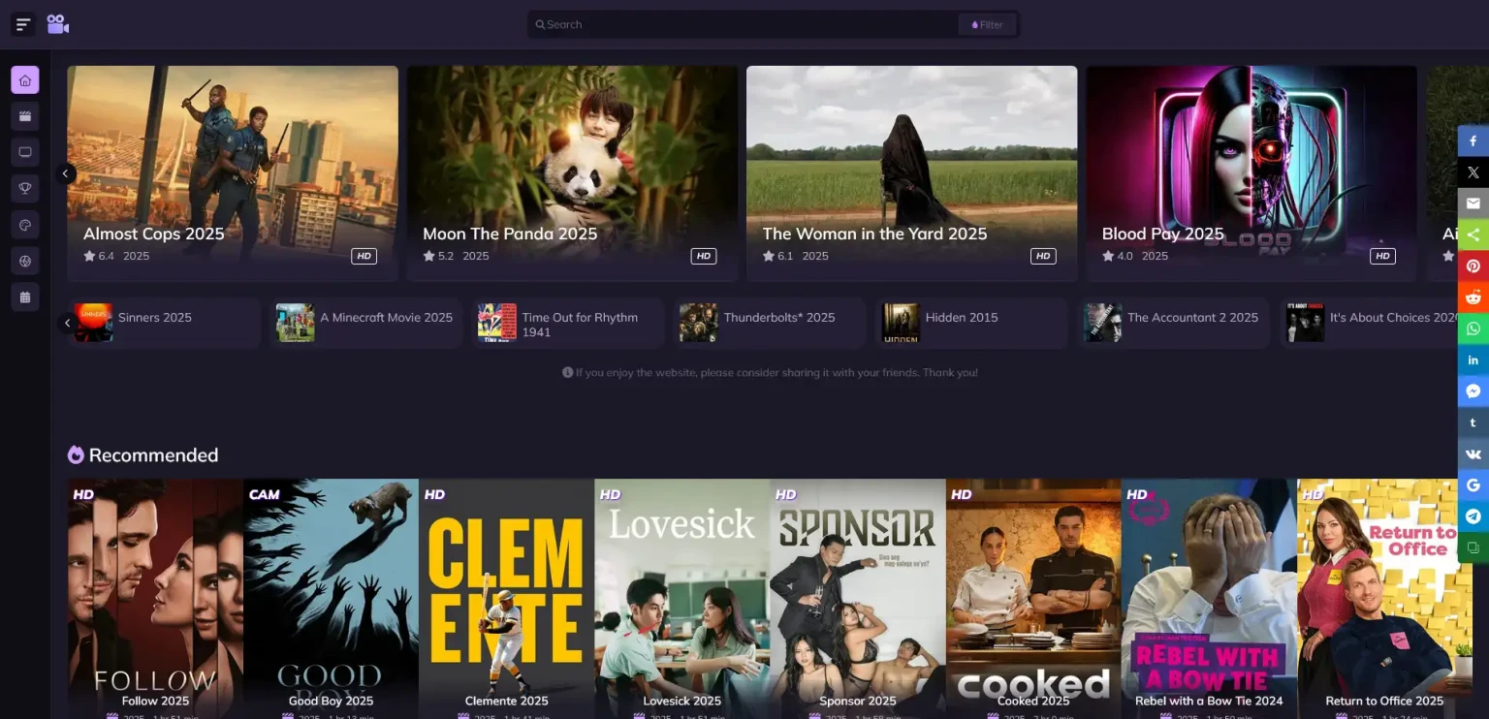The image size is (1489, 719).
Task: Share on Tumblr
Action: click(1473, 422)
